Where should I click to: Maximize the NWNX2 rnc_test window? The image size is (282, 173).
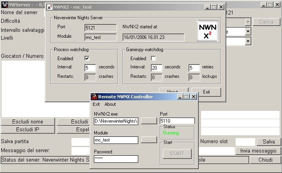[214, 7]
